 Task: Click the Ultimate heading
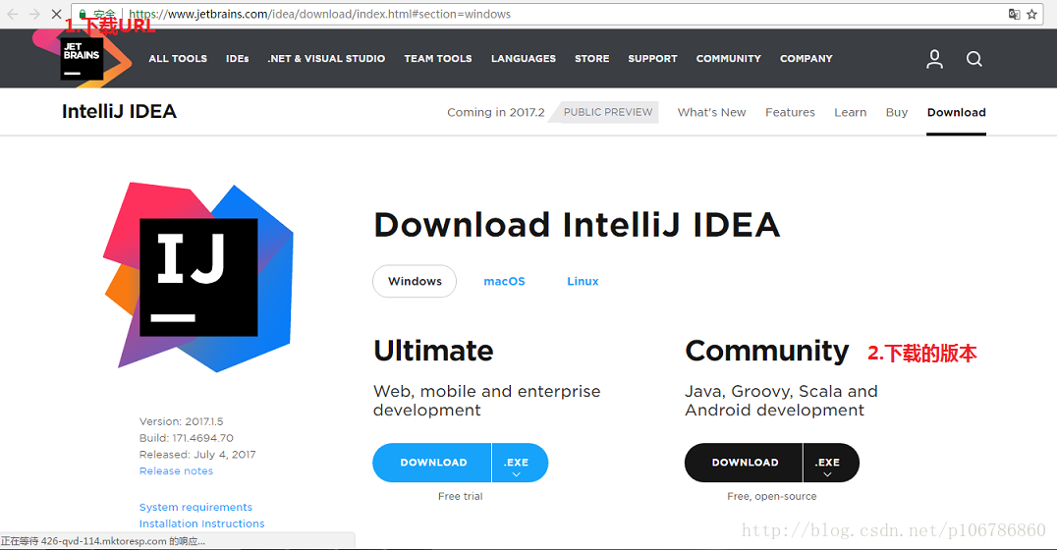pyautogui.click(x=433, y=351)
